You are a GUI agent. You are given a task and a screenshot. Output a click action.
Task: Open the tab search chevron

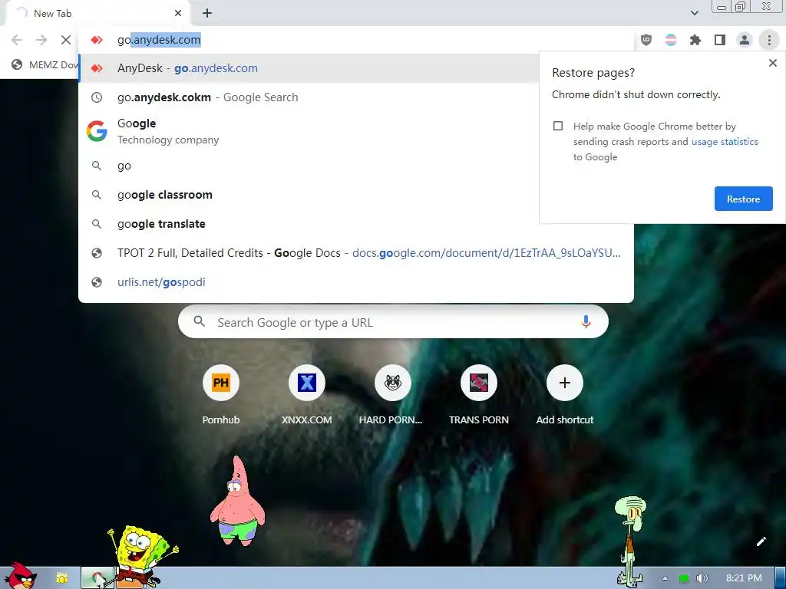tap(694, 13)
